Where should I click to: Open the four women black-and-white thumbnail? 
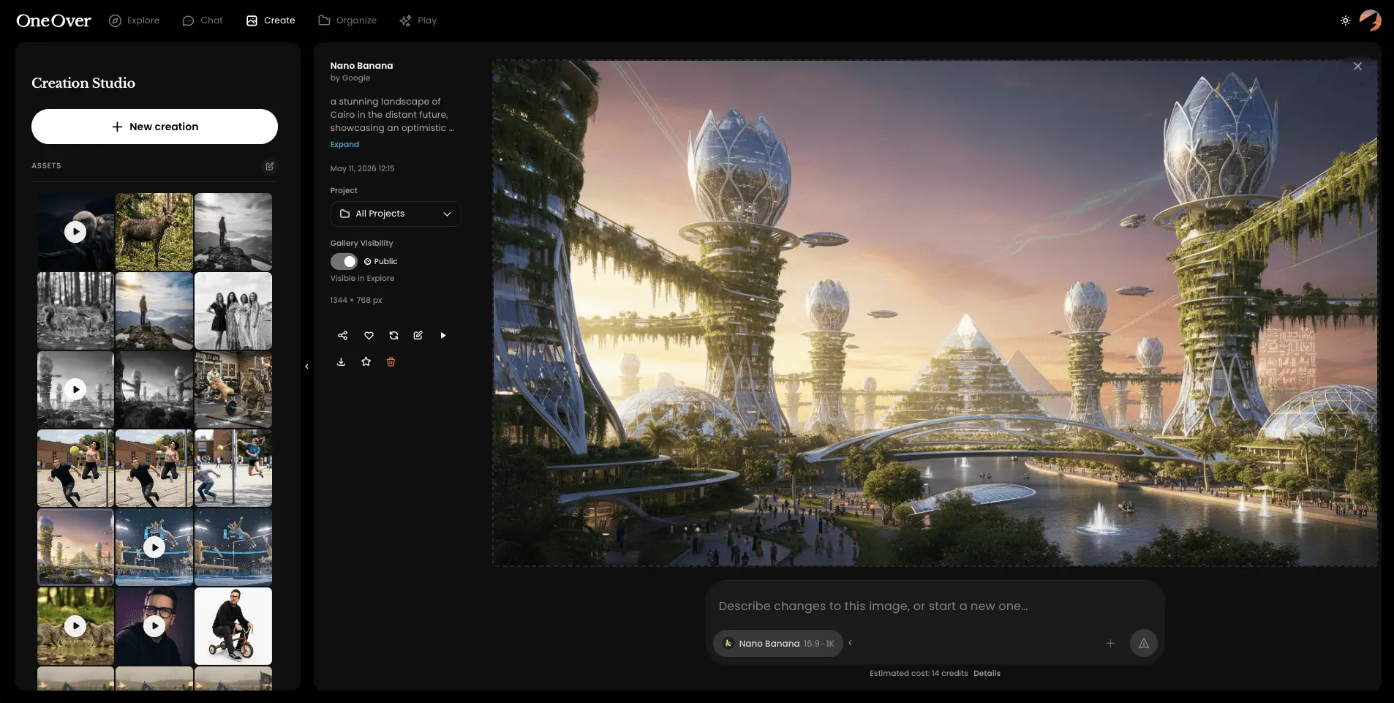(233, 311)
